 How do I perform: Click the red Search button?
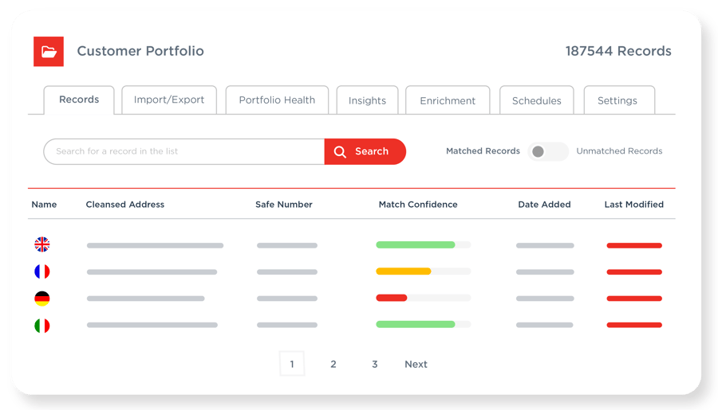pyautogui.click(x=365, y=151)
